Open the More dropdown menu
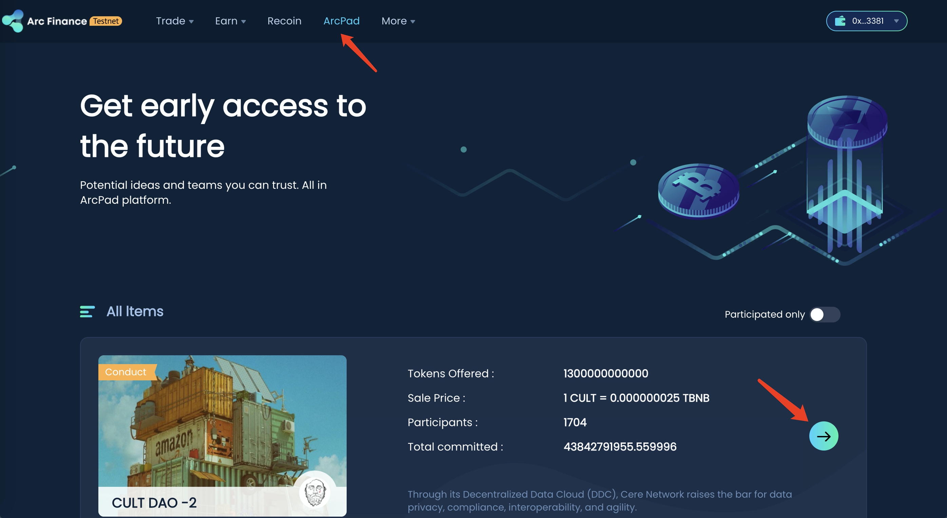The width and height of the screenshot is (947, 518). pos(398,21)
